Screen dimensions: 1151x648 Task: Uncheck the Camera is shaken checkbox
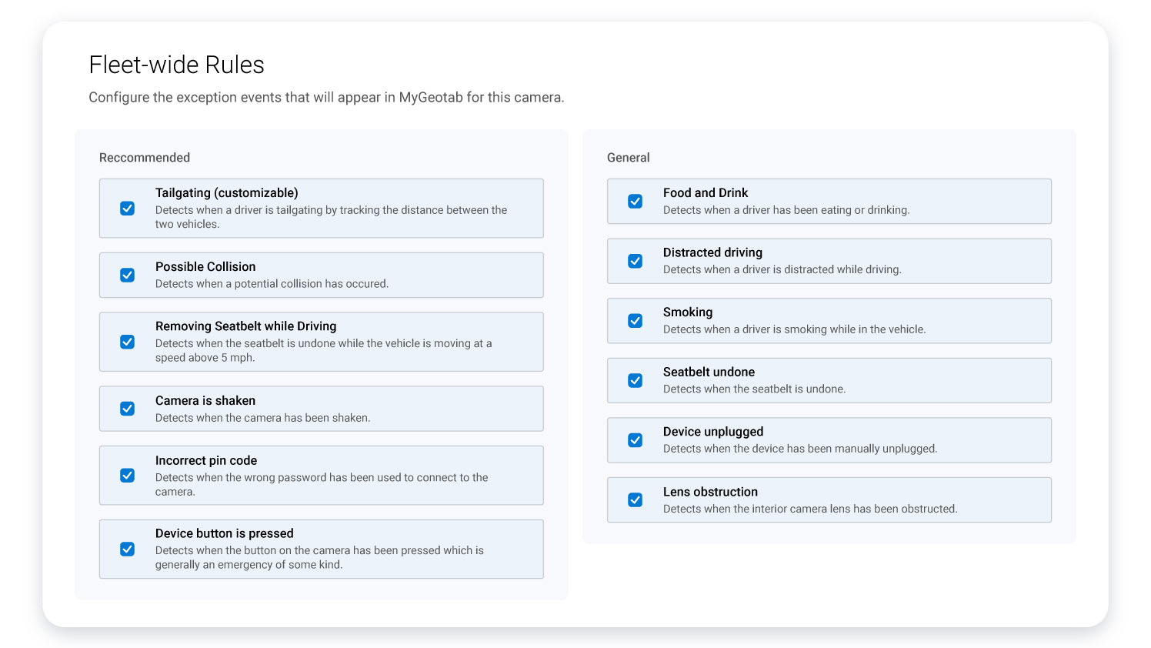click(x=128, y=409)
